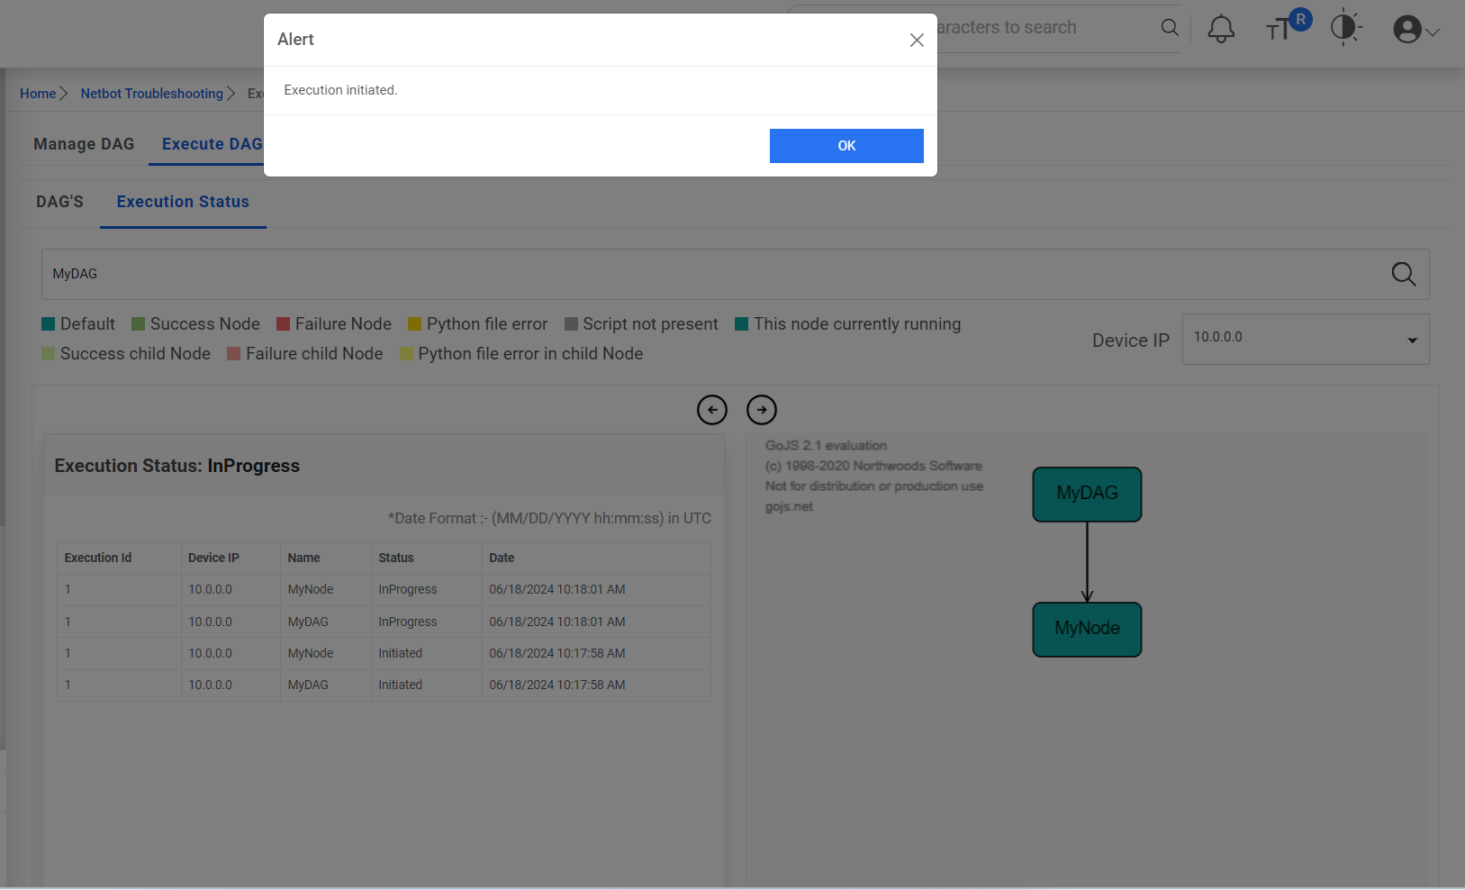Select the Execution Status tab

[183, 202]
